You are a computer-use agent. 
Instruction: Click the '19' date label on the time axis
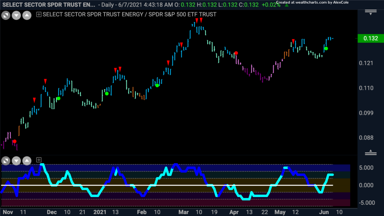pyautogui.click(x=214, y=212)
